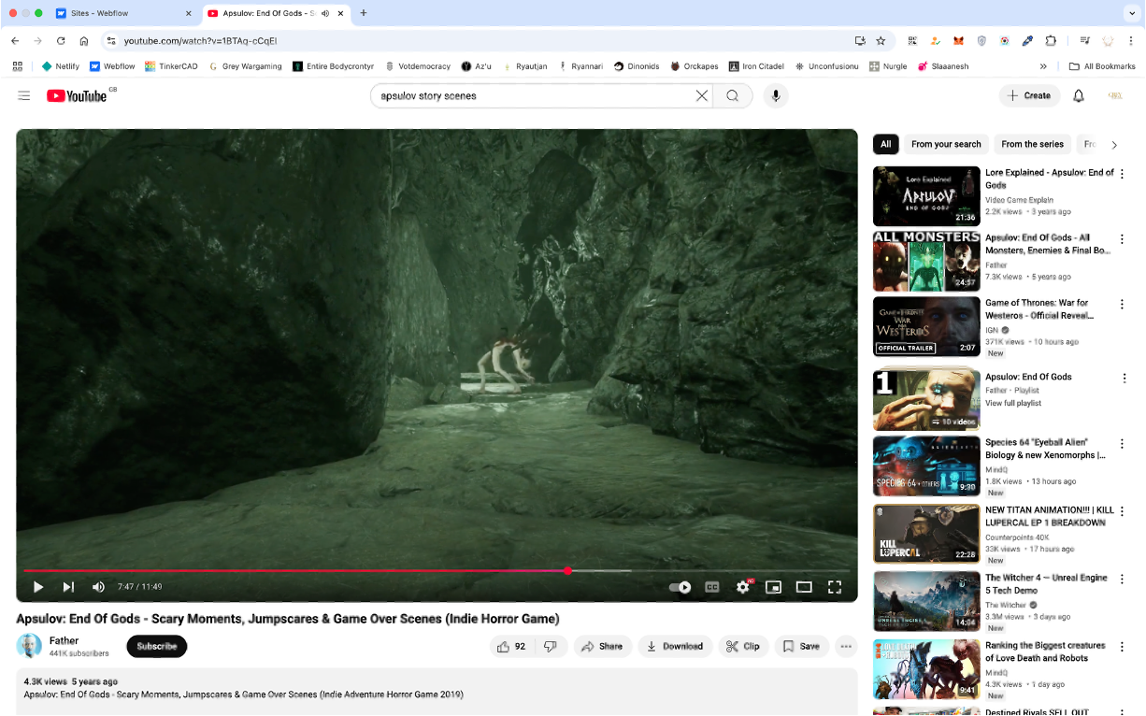
Task: Open All Bookmarks folder
Action: coord(1102,66)
